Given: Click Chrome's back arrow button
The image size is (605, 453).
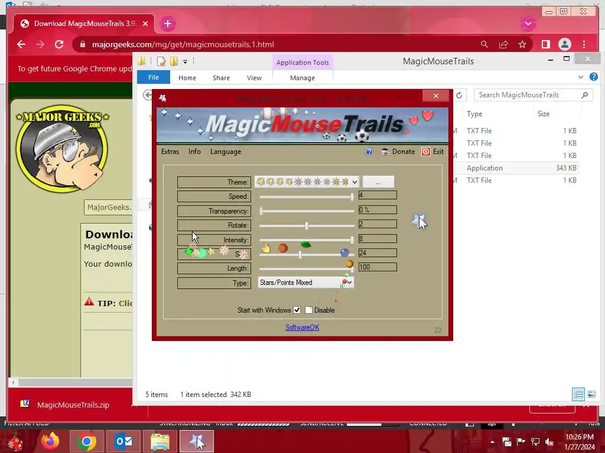Looking at the screenshot, I should (21, 44).
